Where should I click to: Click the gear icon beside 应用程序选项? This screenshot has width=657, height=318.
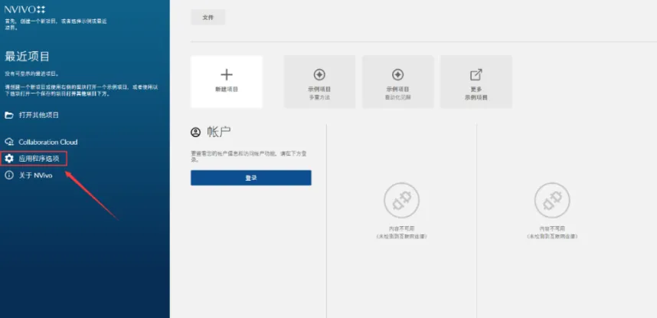8,159
